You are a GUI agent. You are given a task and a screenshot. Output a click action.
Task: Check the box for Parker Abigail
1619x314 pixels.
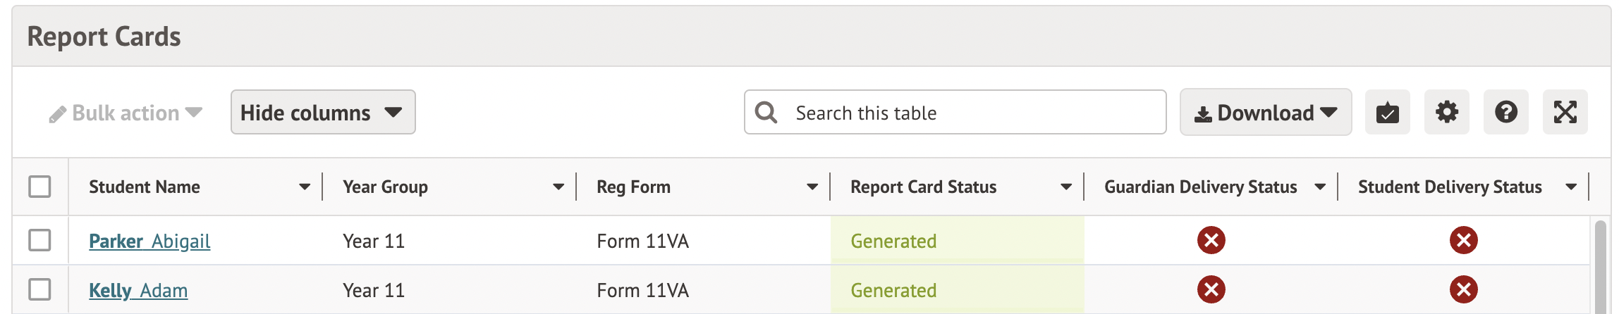tap(39, 241)
